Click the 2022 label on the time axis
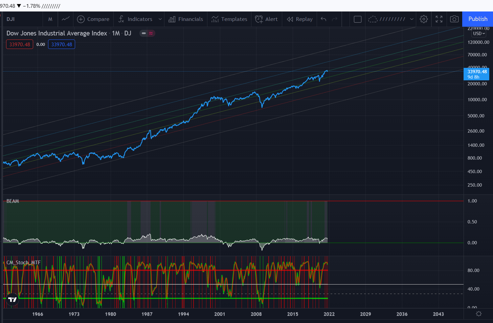This screenshot has width=493, height=323. (x=329, y=314)
